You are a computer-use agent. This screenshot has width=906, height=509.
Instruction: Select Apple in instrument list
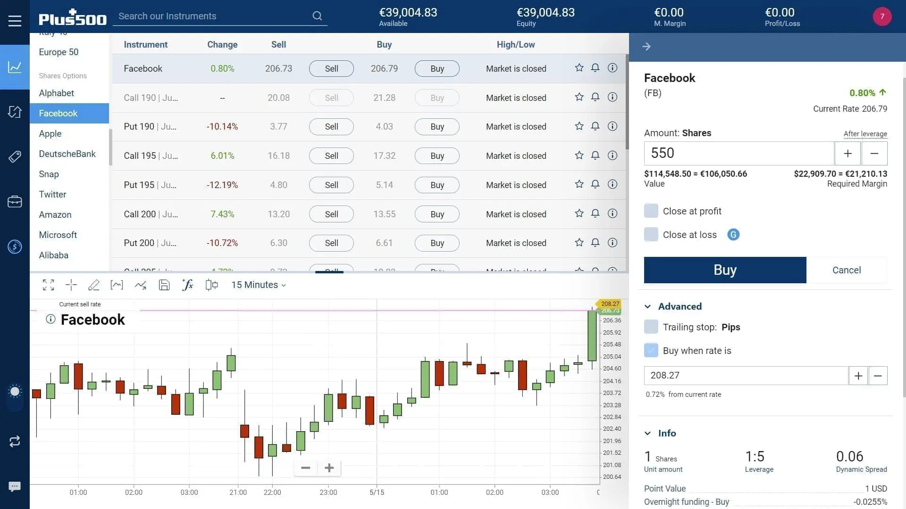[50, 133]
